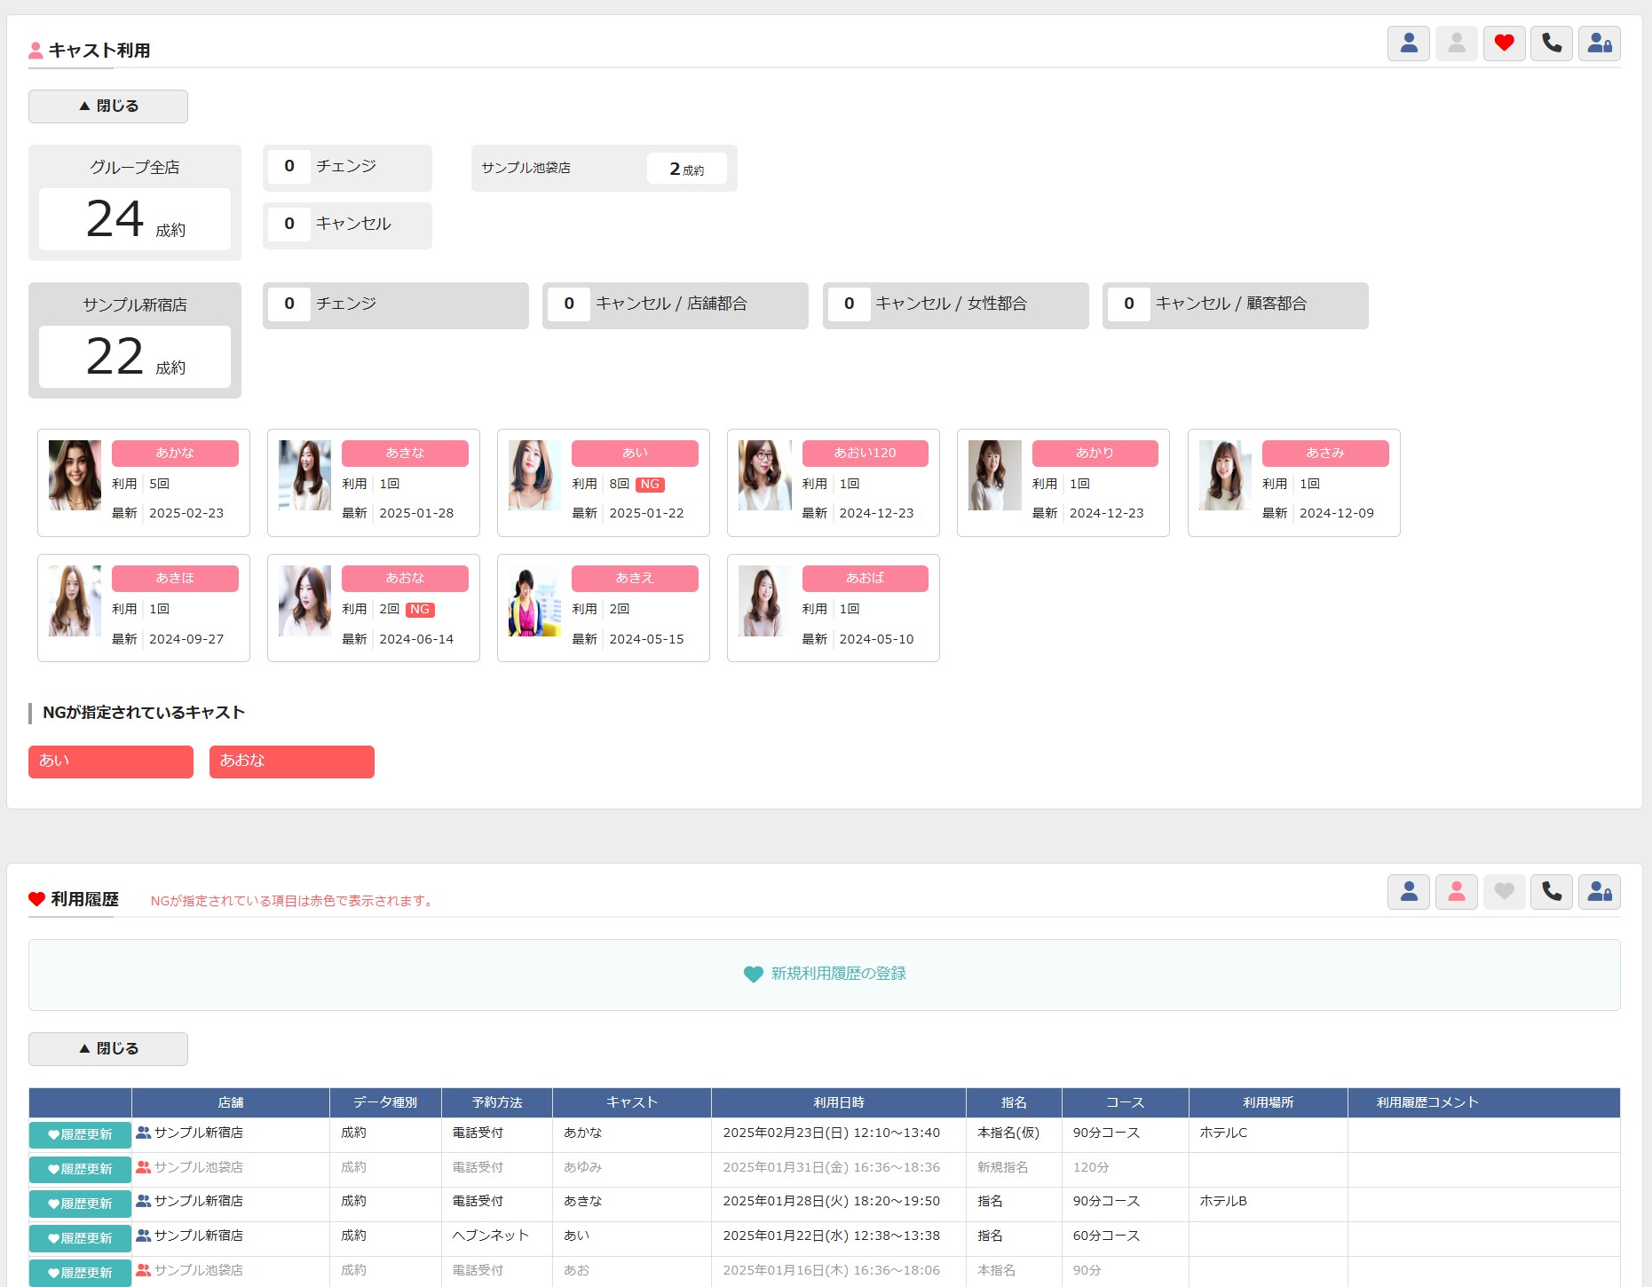
Task: Select the あい NG cast red tag
Action: click(111, 762)
